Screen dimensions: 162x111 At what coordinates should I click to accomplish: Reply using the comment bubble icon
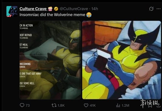[22, 105]
